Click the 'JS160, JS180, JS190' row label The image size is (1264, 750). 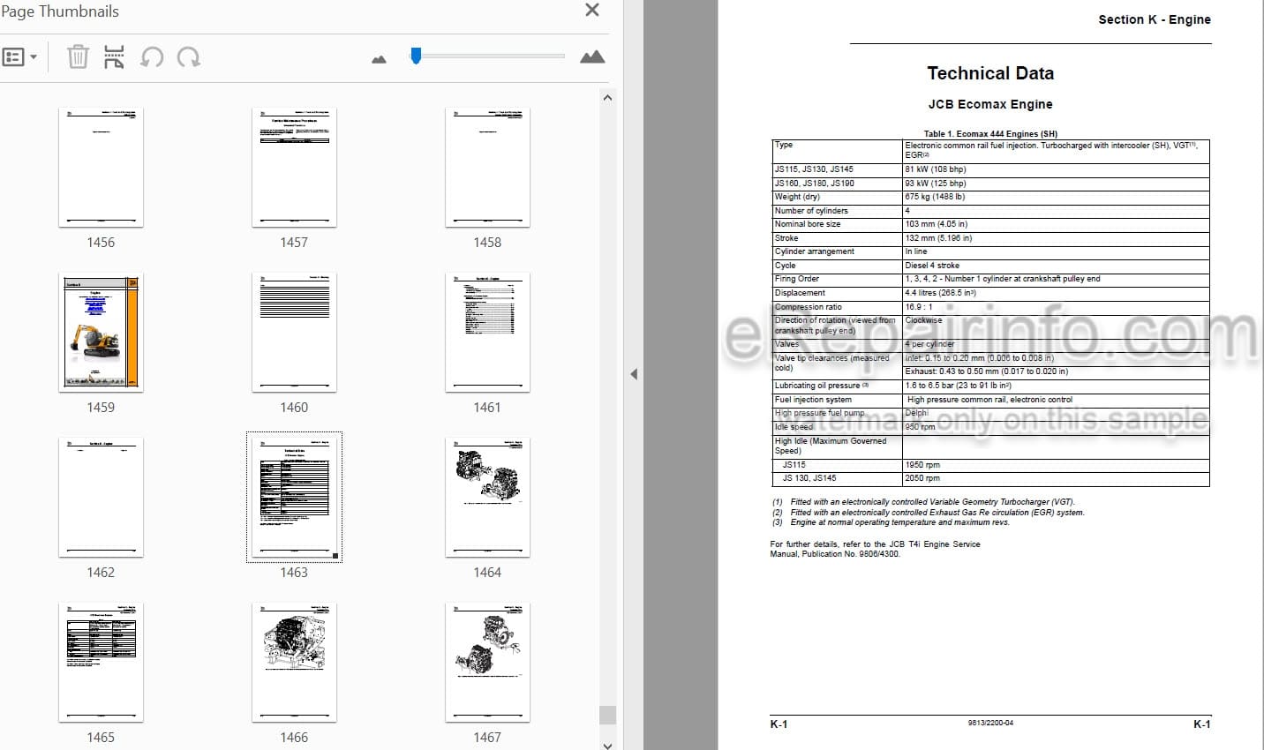[x=815, y=184]
